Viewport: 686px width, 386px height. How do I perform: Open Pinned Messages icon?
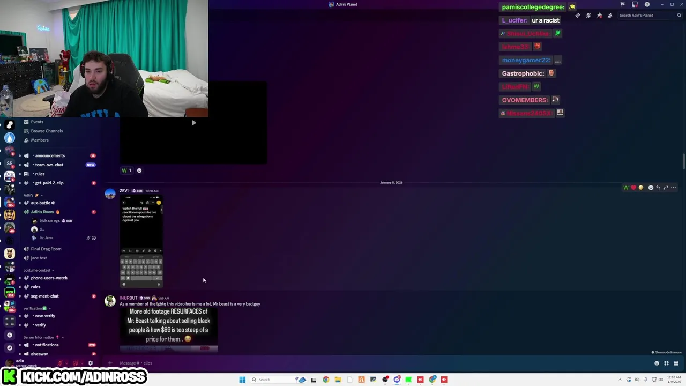599,15
